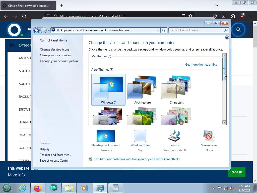Click Control Panel taskbar button

click(100, 188)
